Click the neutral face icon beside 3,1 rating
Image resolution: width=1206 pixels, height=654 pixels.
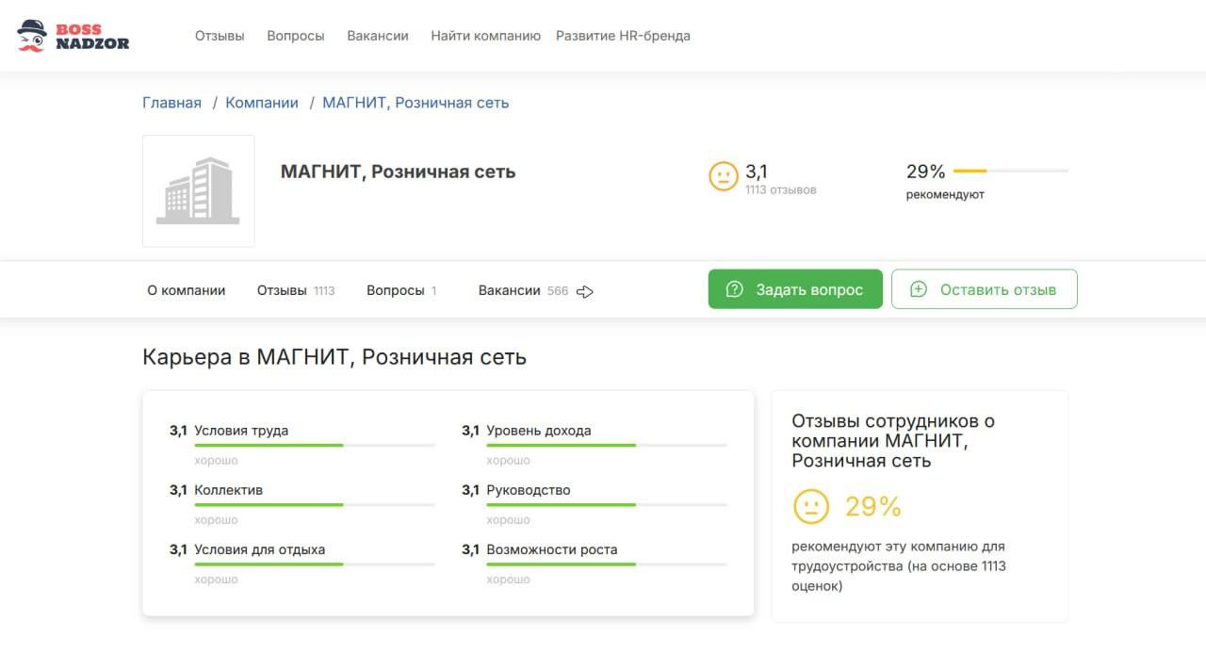(724, 176)
